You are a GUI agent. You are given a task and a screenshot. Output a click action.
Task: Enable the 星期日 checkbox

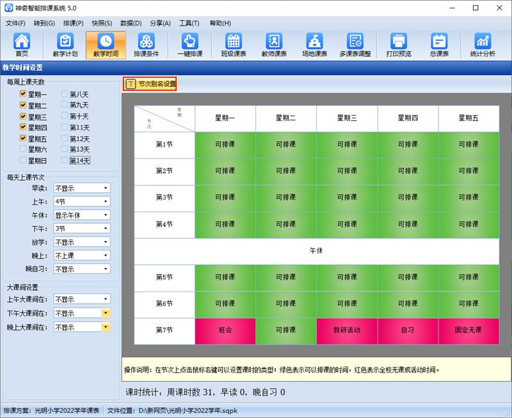pos(23,160)
